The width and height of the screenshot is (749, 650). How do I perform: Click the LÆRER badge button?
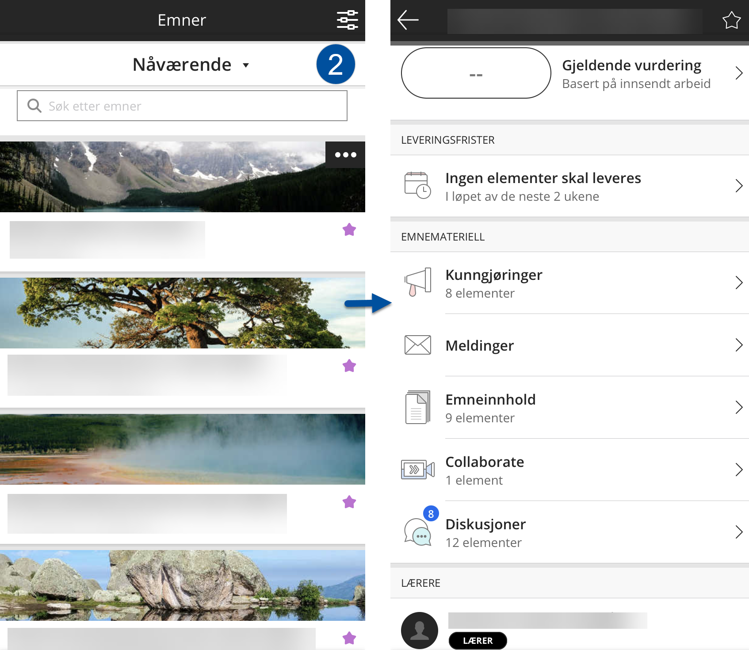(x=478, y=641)
